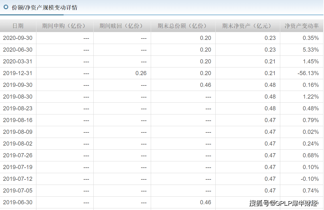This screenshot has height=210, width=324.
Task: Click total shares 0.46 in the 2019-06-30 row
Action: pyautogui.click(x=206, y=203)
